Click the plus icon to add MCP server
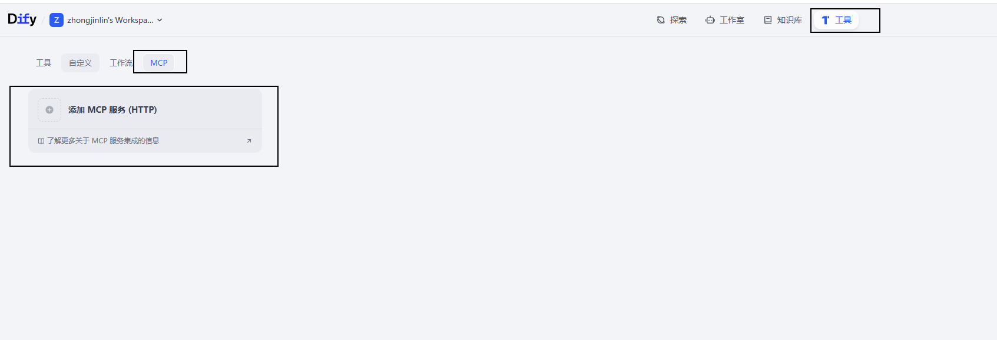 [x=49, y=110]
